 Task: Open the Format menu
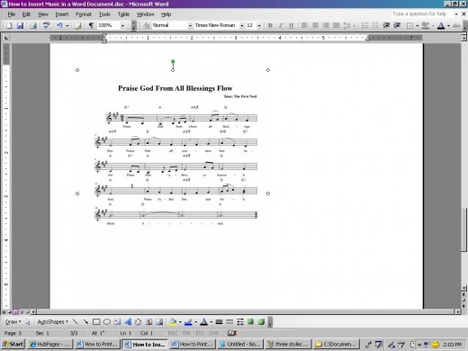pyautogui.click(x=84, y=14)
